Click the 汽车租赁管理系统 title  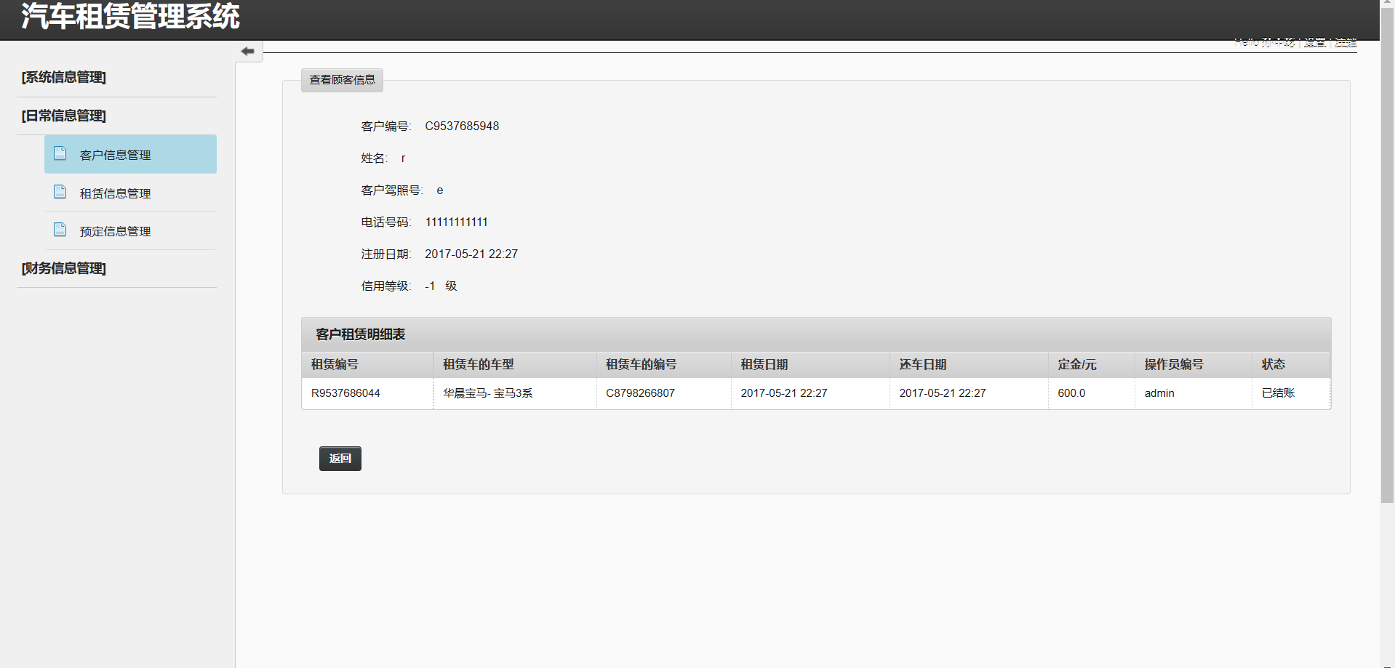(130, 16)
